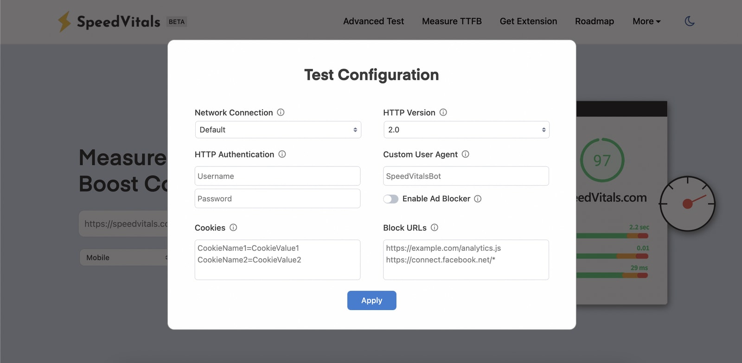Click the info icon beside HTTP Version
Viewport: 742px width, 363px height.
click(443, 112)
